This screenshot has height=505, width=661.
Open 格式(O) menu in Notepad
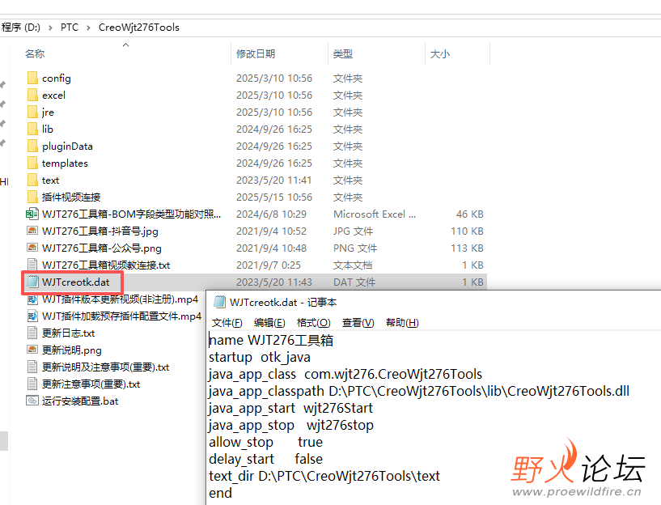coord(313,322)
